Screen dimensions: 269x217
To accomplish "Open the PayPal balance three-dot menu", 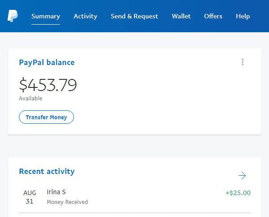I will [x=243, y=62].
